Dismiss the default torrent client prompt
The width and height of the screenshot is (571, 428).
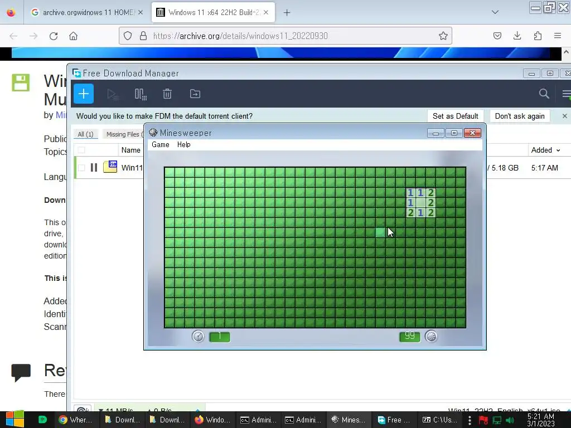click(x=564, y=116)
